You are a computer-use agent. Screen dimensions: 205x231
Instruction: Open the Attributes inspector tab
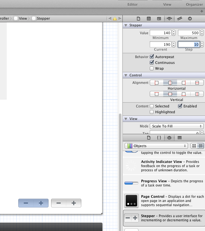point(169,19)
